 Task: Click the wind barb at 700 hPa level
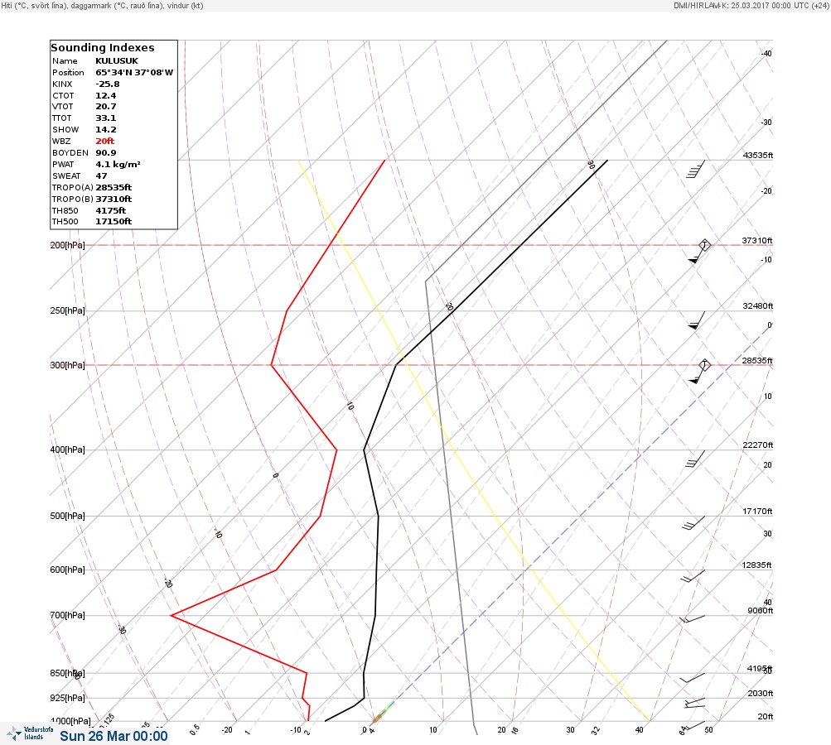(x=692, y=619)
